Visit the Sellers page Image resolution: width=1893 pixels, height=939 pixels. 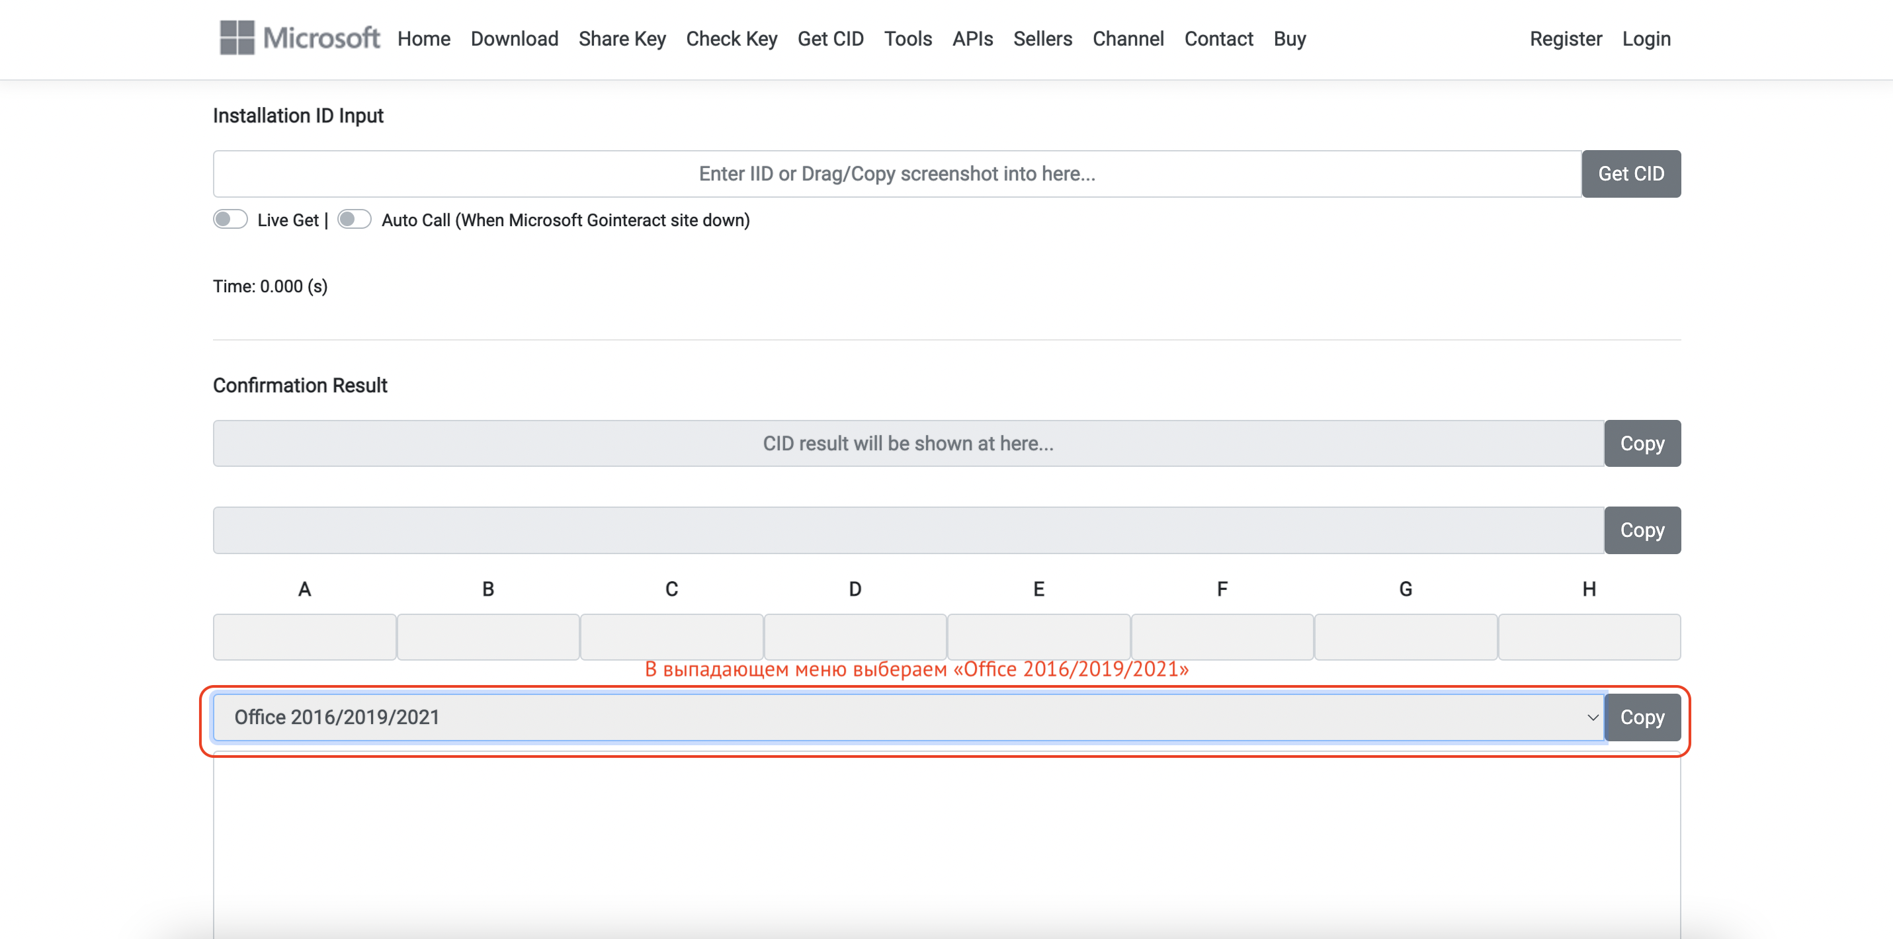[1042, 39]
